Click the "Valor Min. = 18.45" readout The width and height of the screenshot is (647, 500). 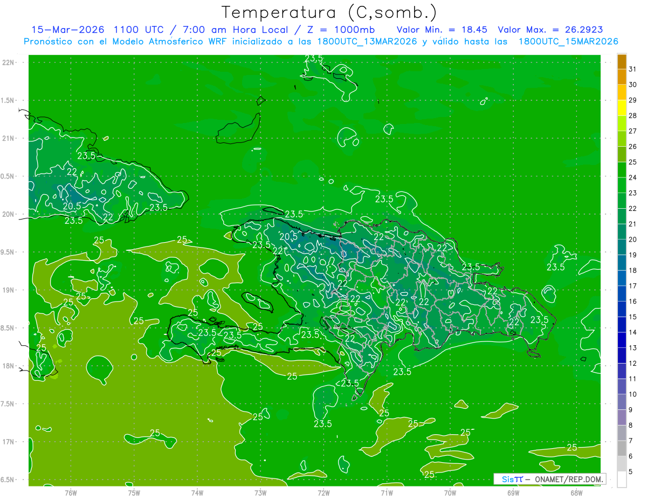[442, 30]
